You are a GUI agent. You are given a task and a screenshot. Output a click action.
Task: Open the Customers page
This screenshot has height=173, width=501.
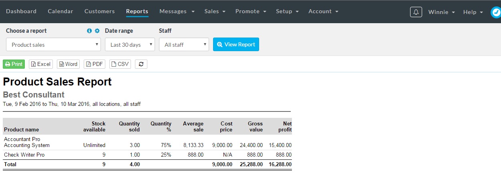(100, 11)
